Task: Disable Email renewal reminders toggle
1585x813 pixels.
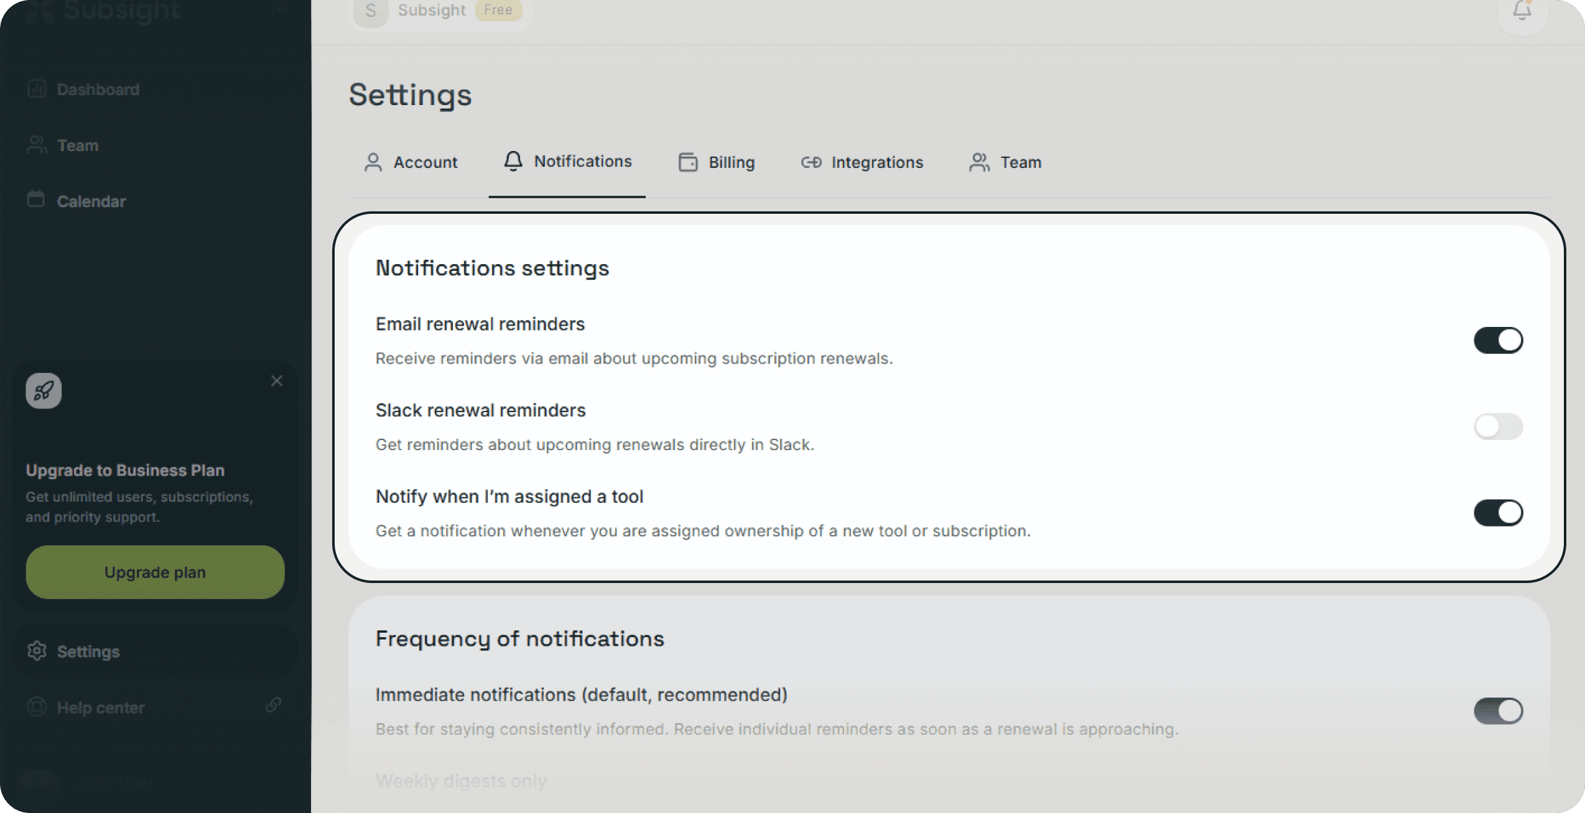Action: coord(1499,340)
